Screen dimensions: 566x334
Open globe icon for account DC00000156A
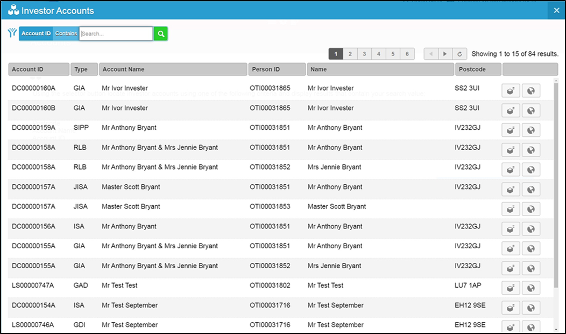pos(530,229)
